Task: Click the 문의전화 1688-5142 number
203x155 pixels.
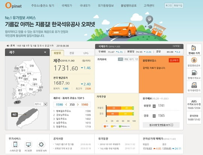Action: coord(194,119)
